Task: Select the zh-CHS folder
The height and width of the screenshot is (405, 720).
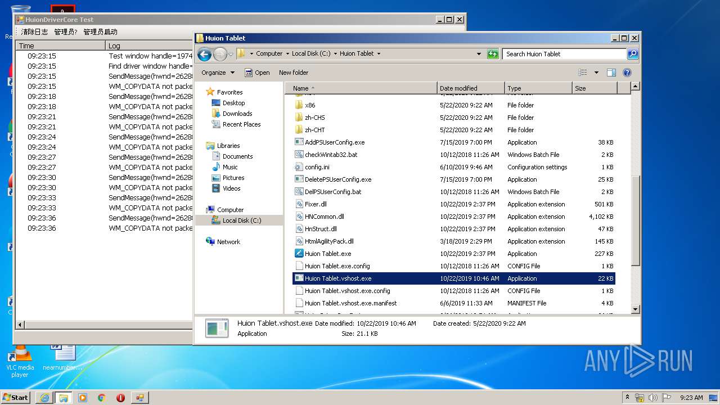Action: click(315, 118)
